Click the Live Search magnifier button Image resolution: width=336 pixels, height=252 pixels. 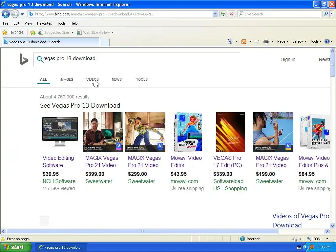(x=326, y=14)
